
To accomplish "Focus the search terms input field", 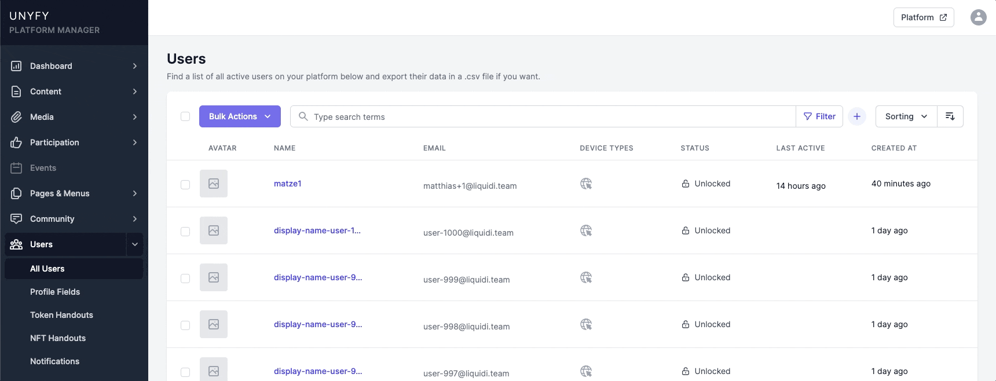I will click(x=550, y=116).
